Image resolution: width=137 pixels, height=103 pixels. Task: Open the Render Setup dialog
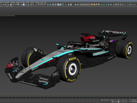pyautogui.click(x=68, y=5)
